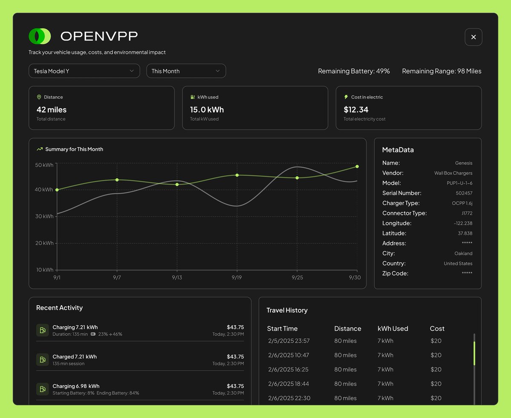Select the 2/5/2025 23:57 travel row
Screen dimensions: 511x418
(x=355, y=341)
